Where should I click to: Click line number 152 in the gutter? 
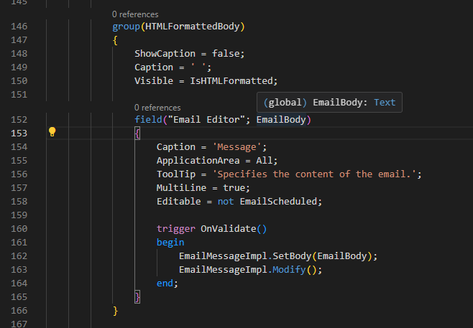(19, 120)
